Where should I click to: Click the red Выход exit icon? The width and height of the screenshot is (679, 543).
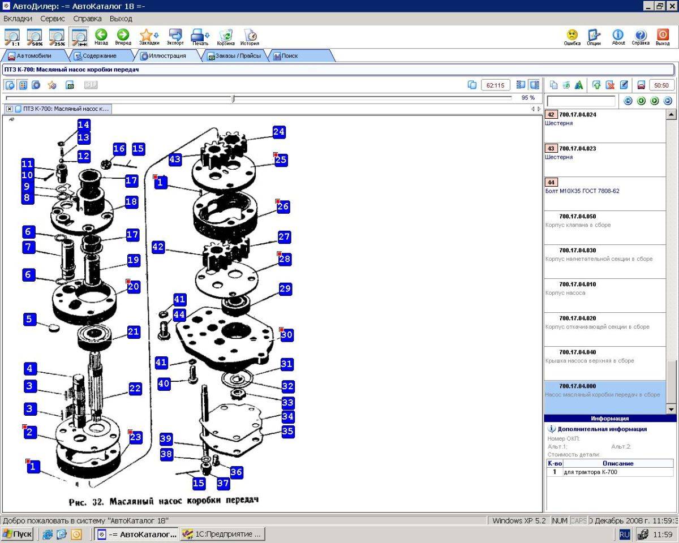tap(663, 37)
